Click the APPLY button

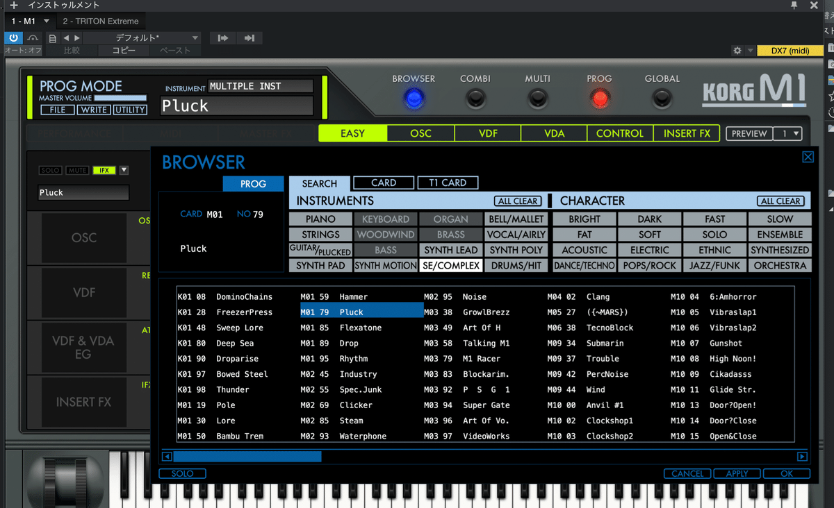737,473
